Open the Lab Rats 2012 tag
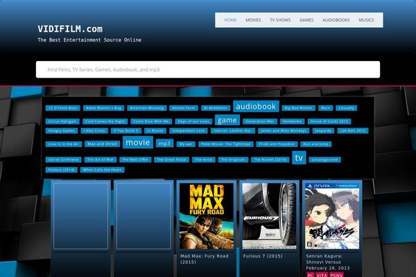This screenshot has height=277, width=416. point(353,131)
